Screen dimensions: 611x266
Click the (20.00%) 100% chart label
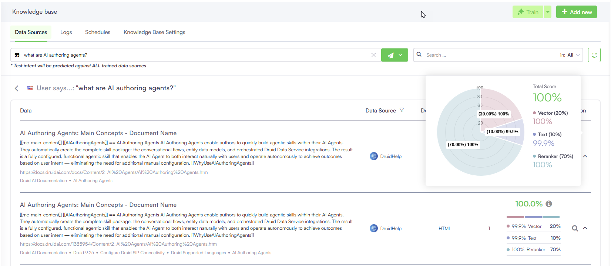(494, 114)
